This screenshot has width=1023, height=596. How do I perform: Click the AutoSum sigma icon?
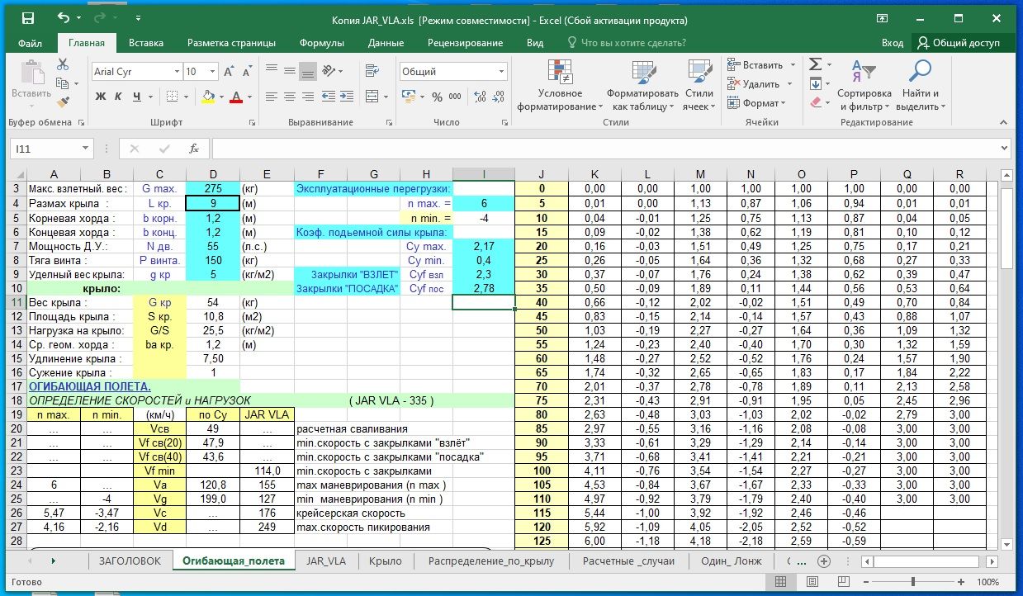(x=815, y=64)
